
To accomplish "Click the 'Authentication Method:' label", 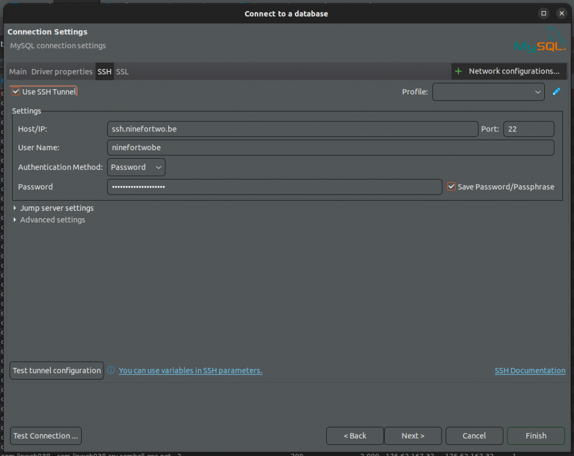I will [x=61, y=167].
